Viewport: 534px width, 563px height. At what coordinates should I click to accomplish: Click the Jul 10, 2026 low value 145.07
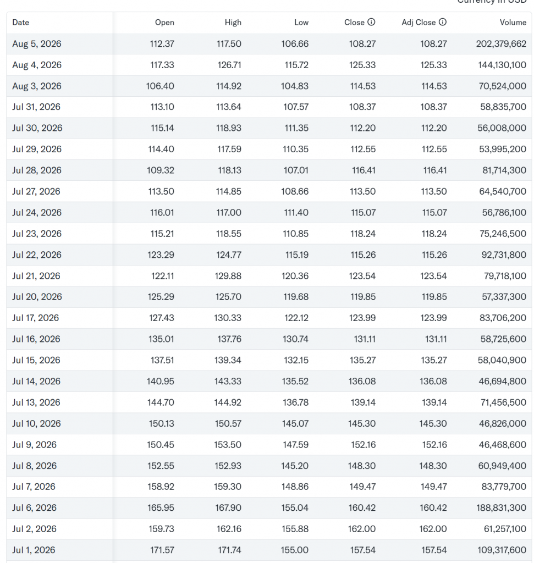(295, 424)
